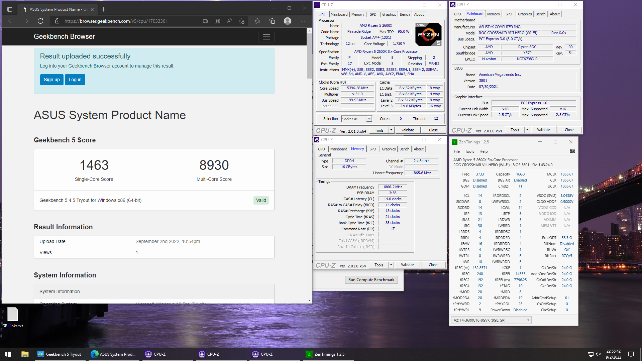Click the network tray icon
Image resolution: width=642 pixels, height=361 pixels.
(x=591, y=354)
